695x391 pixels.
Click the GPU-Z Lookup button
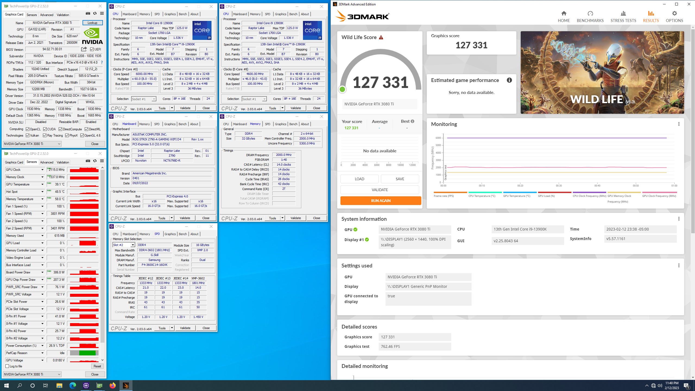click(93, 23)
